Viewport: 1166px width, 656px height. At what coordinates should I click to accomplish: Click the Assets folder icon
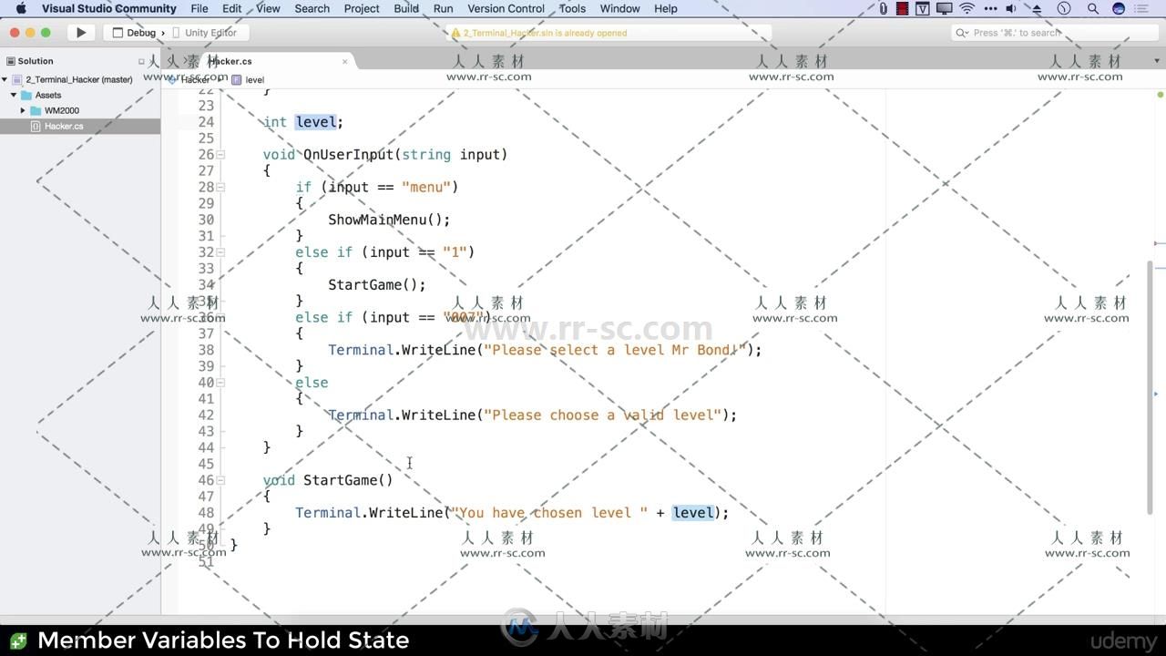pyautogui.click(x=26, y=95)
